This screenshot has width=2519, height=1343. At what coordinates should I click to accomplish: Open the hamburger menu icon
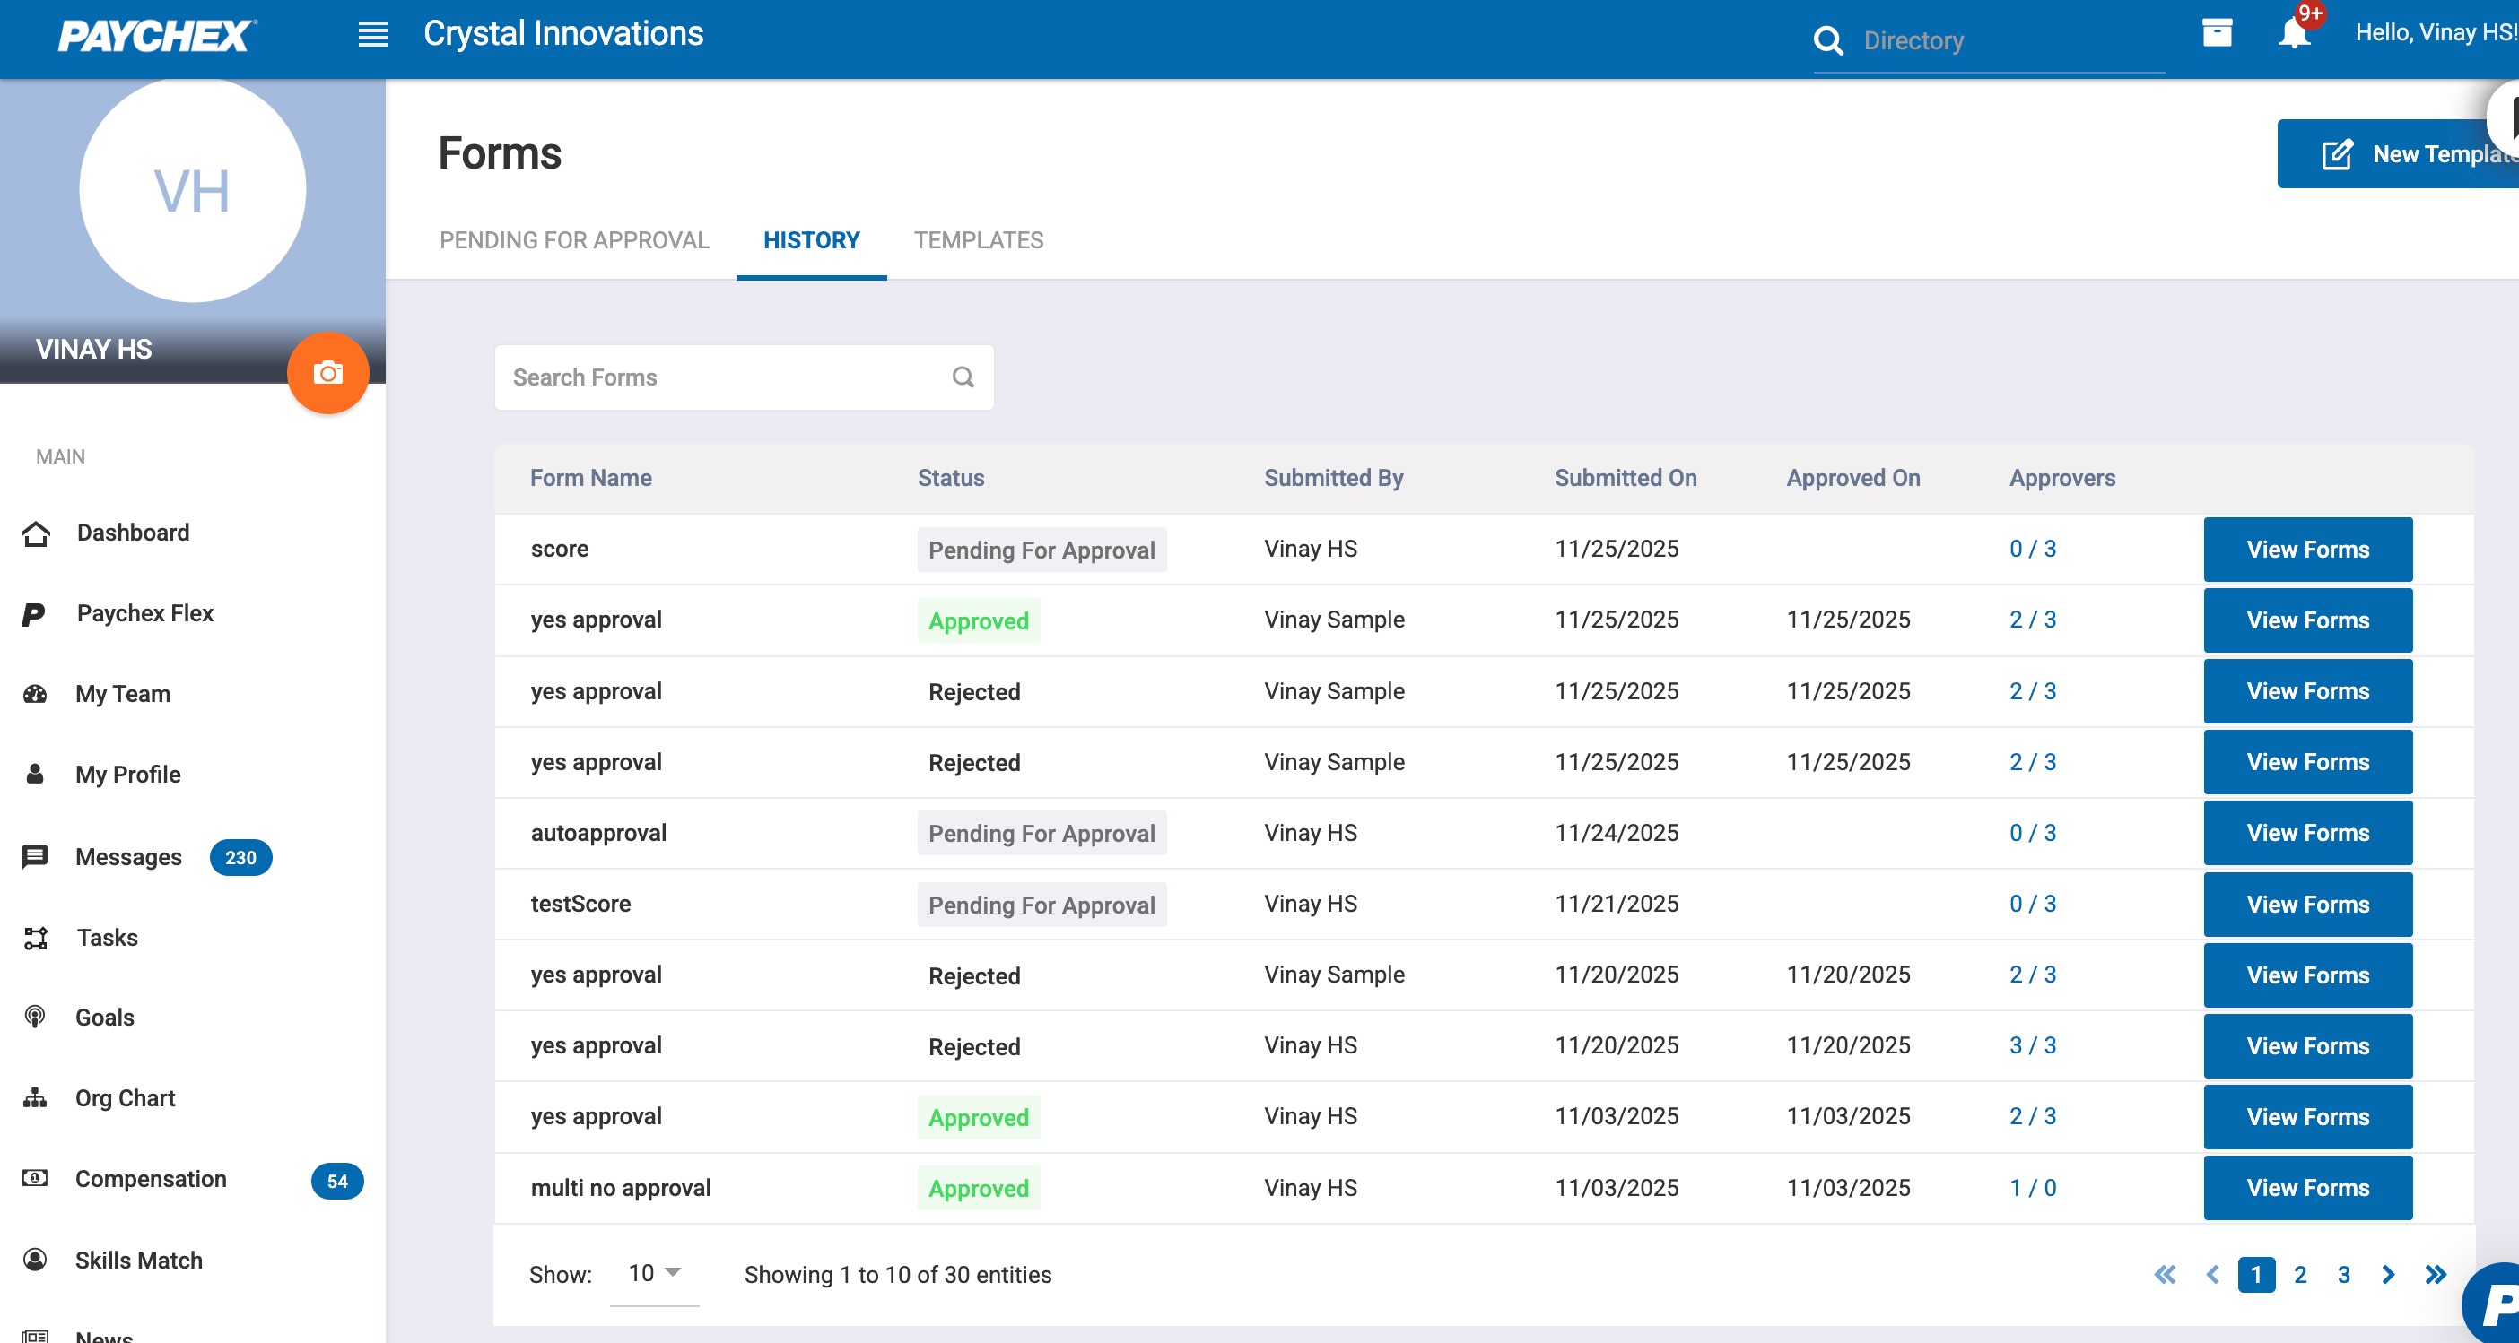click(x=372, y=34)
